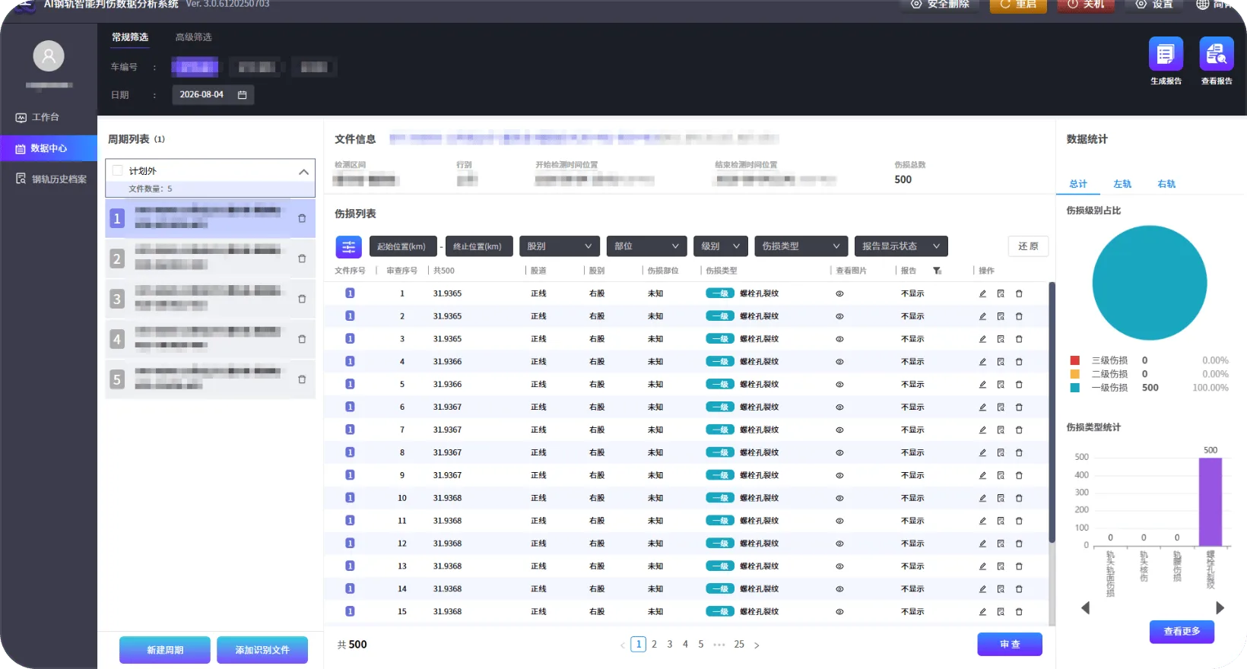Select the 总计 statistics tab
Screen dimensions: 1247x669
click(1078, 184)
